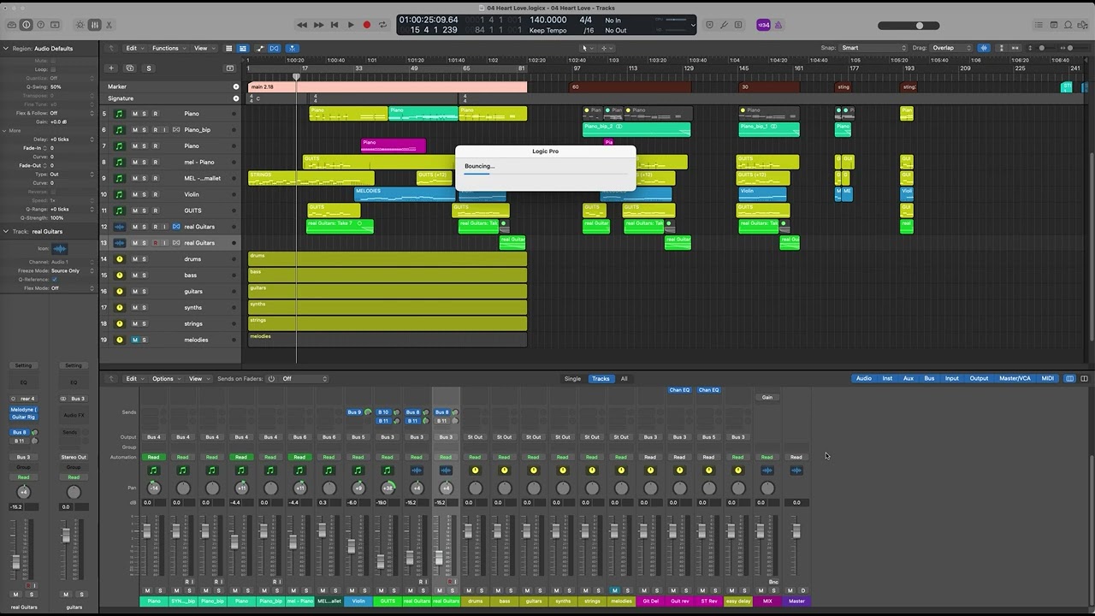Image resolution: width=1095 pixels, height=616 pixels.
Task: Solo the drums track
Action: (144, 259)
